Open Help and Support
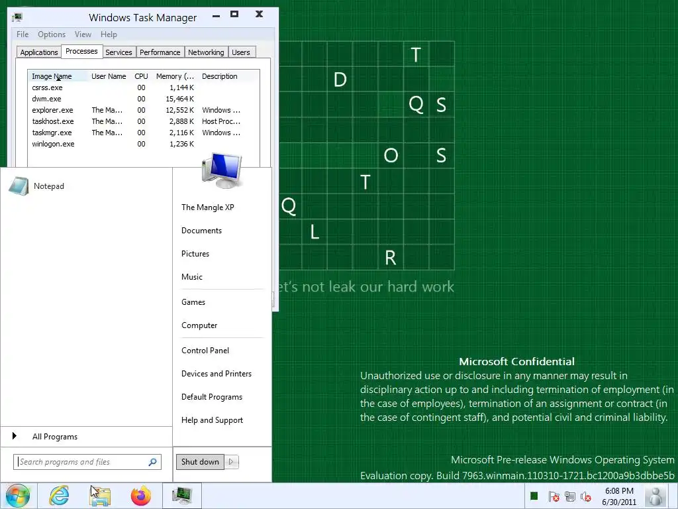 click(213, 420)
